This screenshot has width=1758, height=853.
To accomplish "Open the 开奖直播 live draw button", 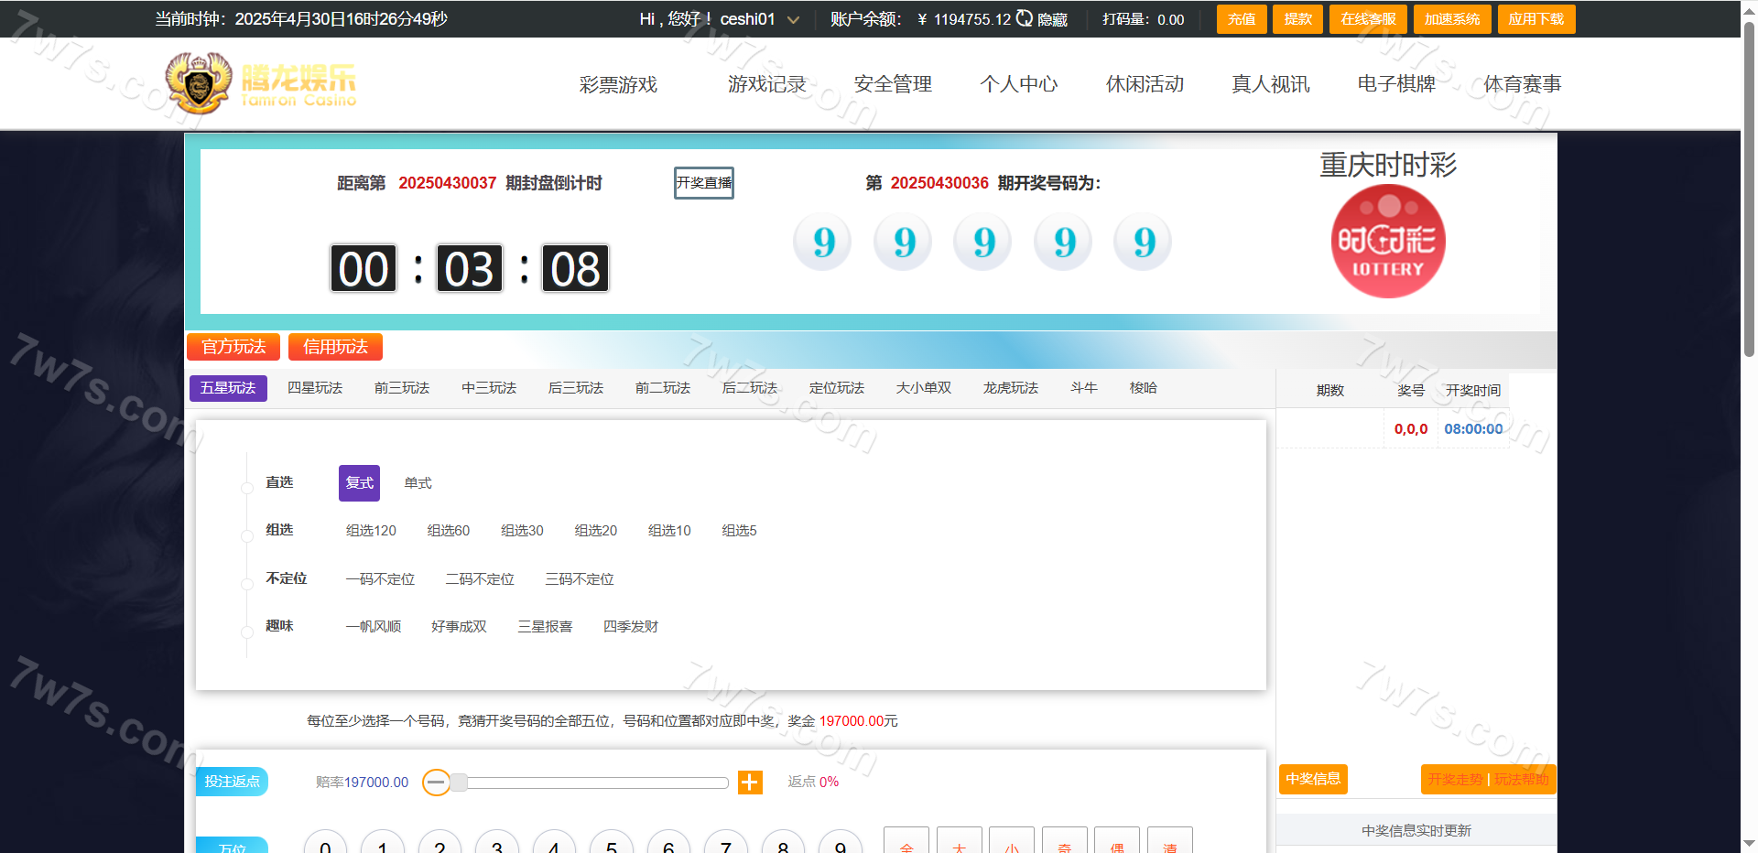I will (x=703, y=183).
